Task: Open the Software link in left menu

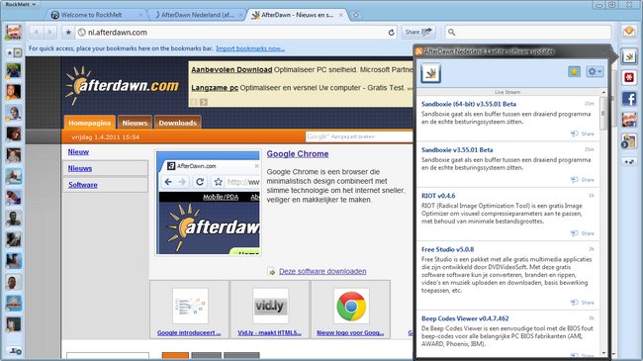Action: (x=83, y=185)
